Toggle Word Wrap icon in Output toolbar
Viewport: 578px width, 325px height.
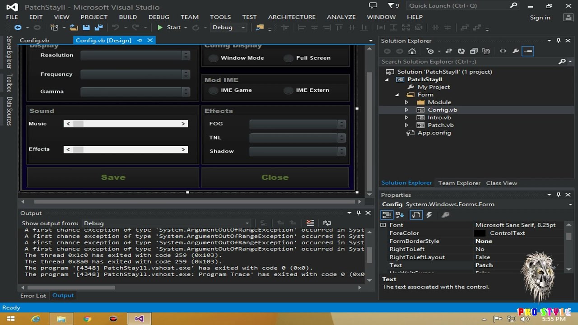(326, 223)
